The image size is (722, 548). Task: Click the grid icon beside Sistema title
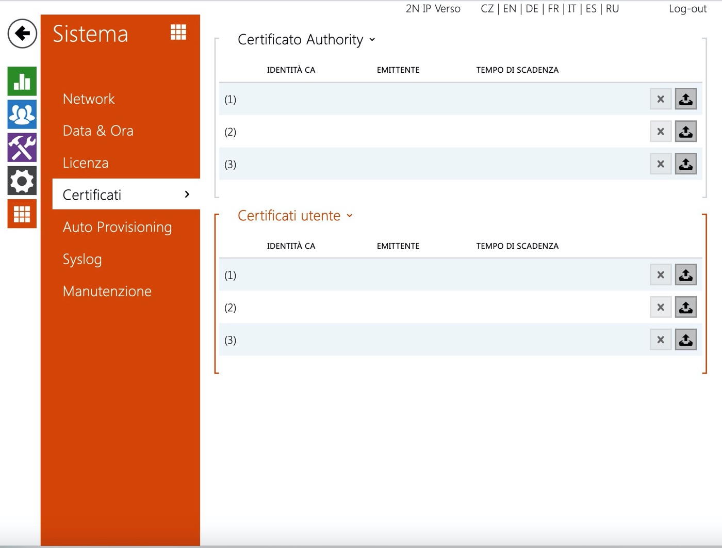178,33
